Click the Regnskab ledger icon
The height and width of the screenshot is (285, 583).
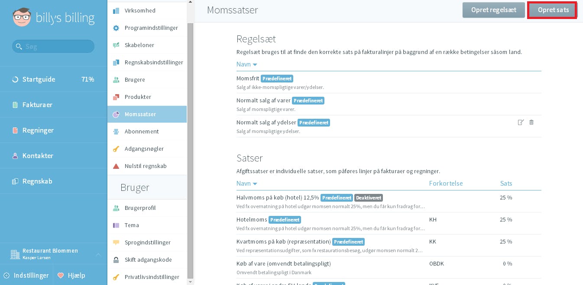pos(15,181)
